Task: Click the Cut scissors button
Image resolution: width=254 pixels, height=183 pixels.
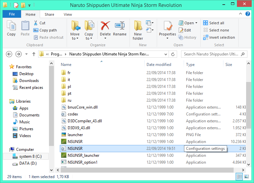Action: (39, 23)
